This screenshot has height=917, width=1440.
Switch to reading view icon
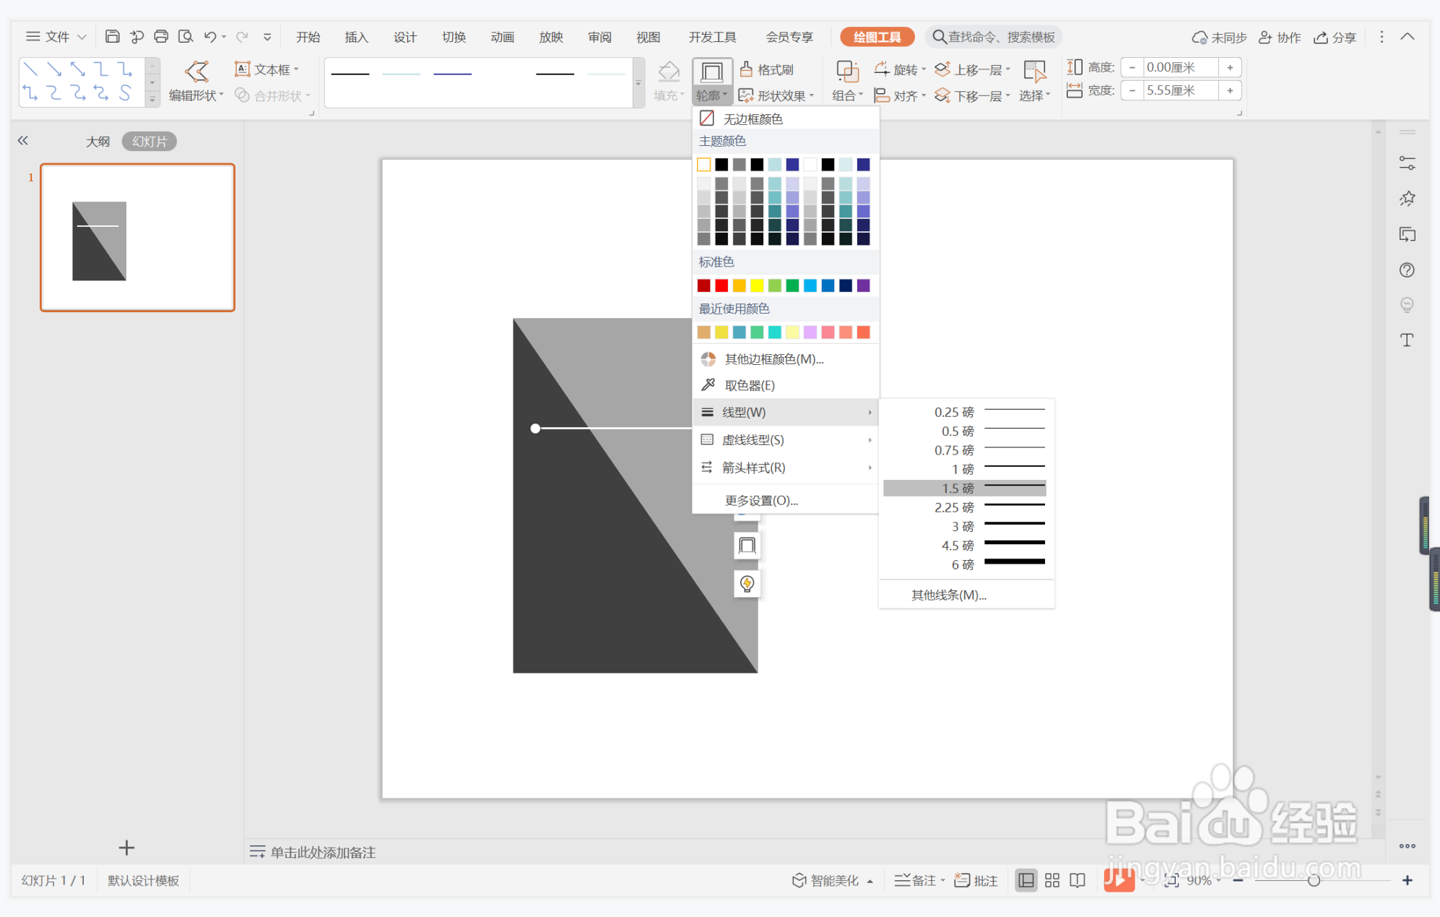1077,880
